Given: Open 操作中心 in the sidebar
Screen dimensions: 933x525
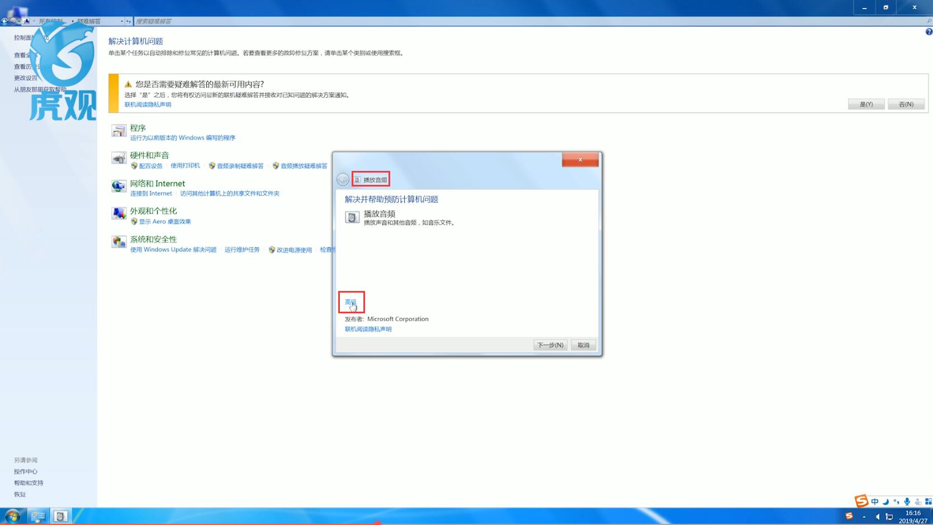Looking at the screenshot, I should [x=26, y=472].
